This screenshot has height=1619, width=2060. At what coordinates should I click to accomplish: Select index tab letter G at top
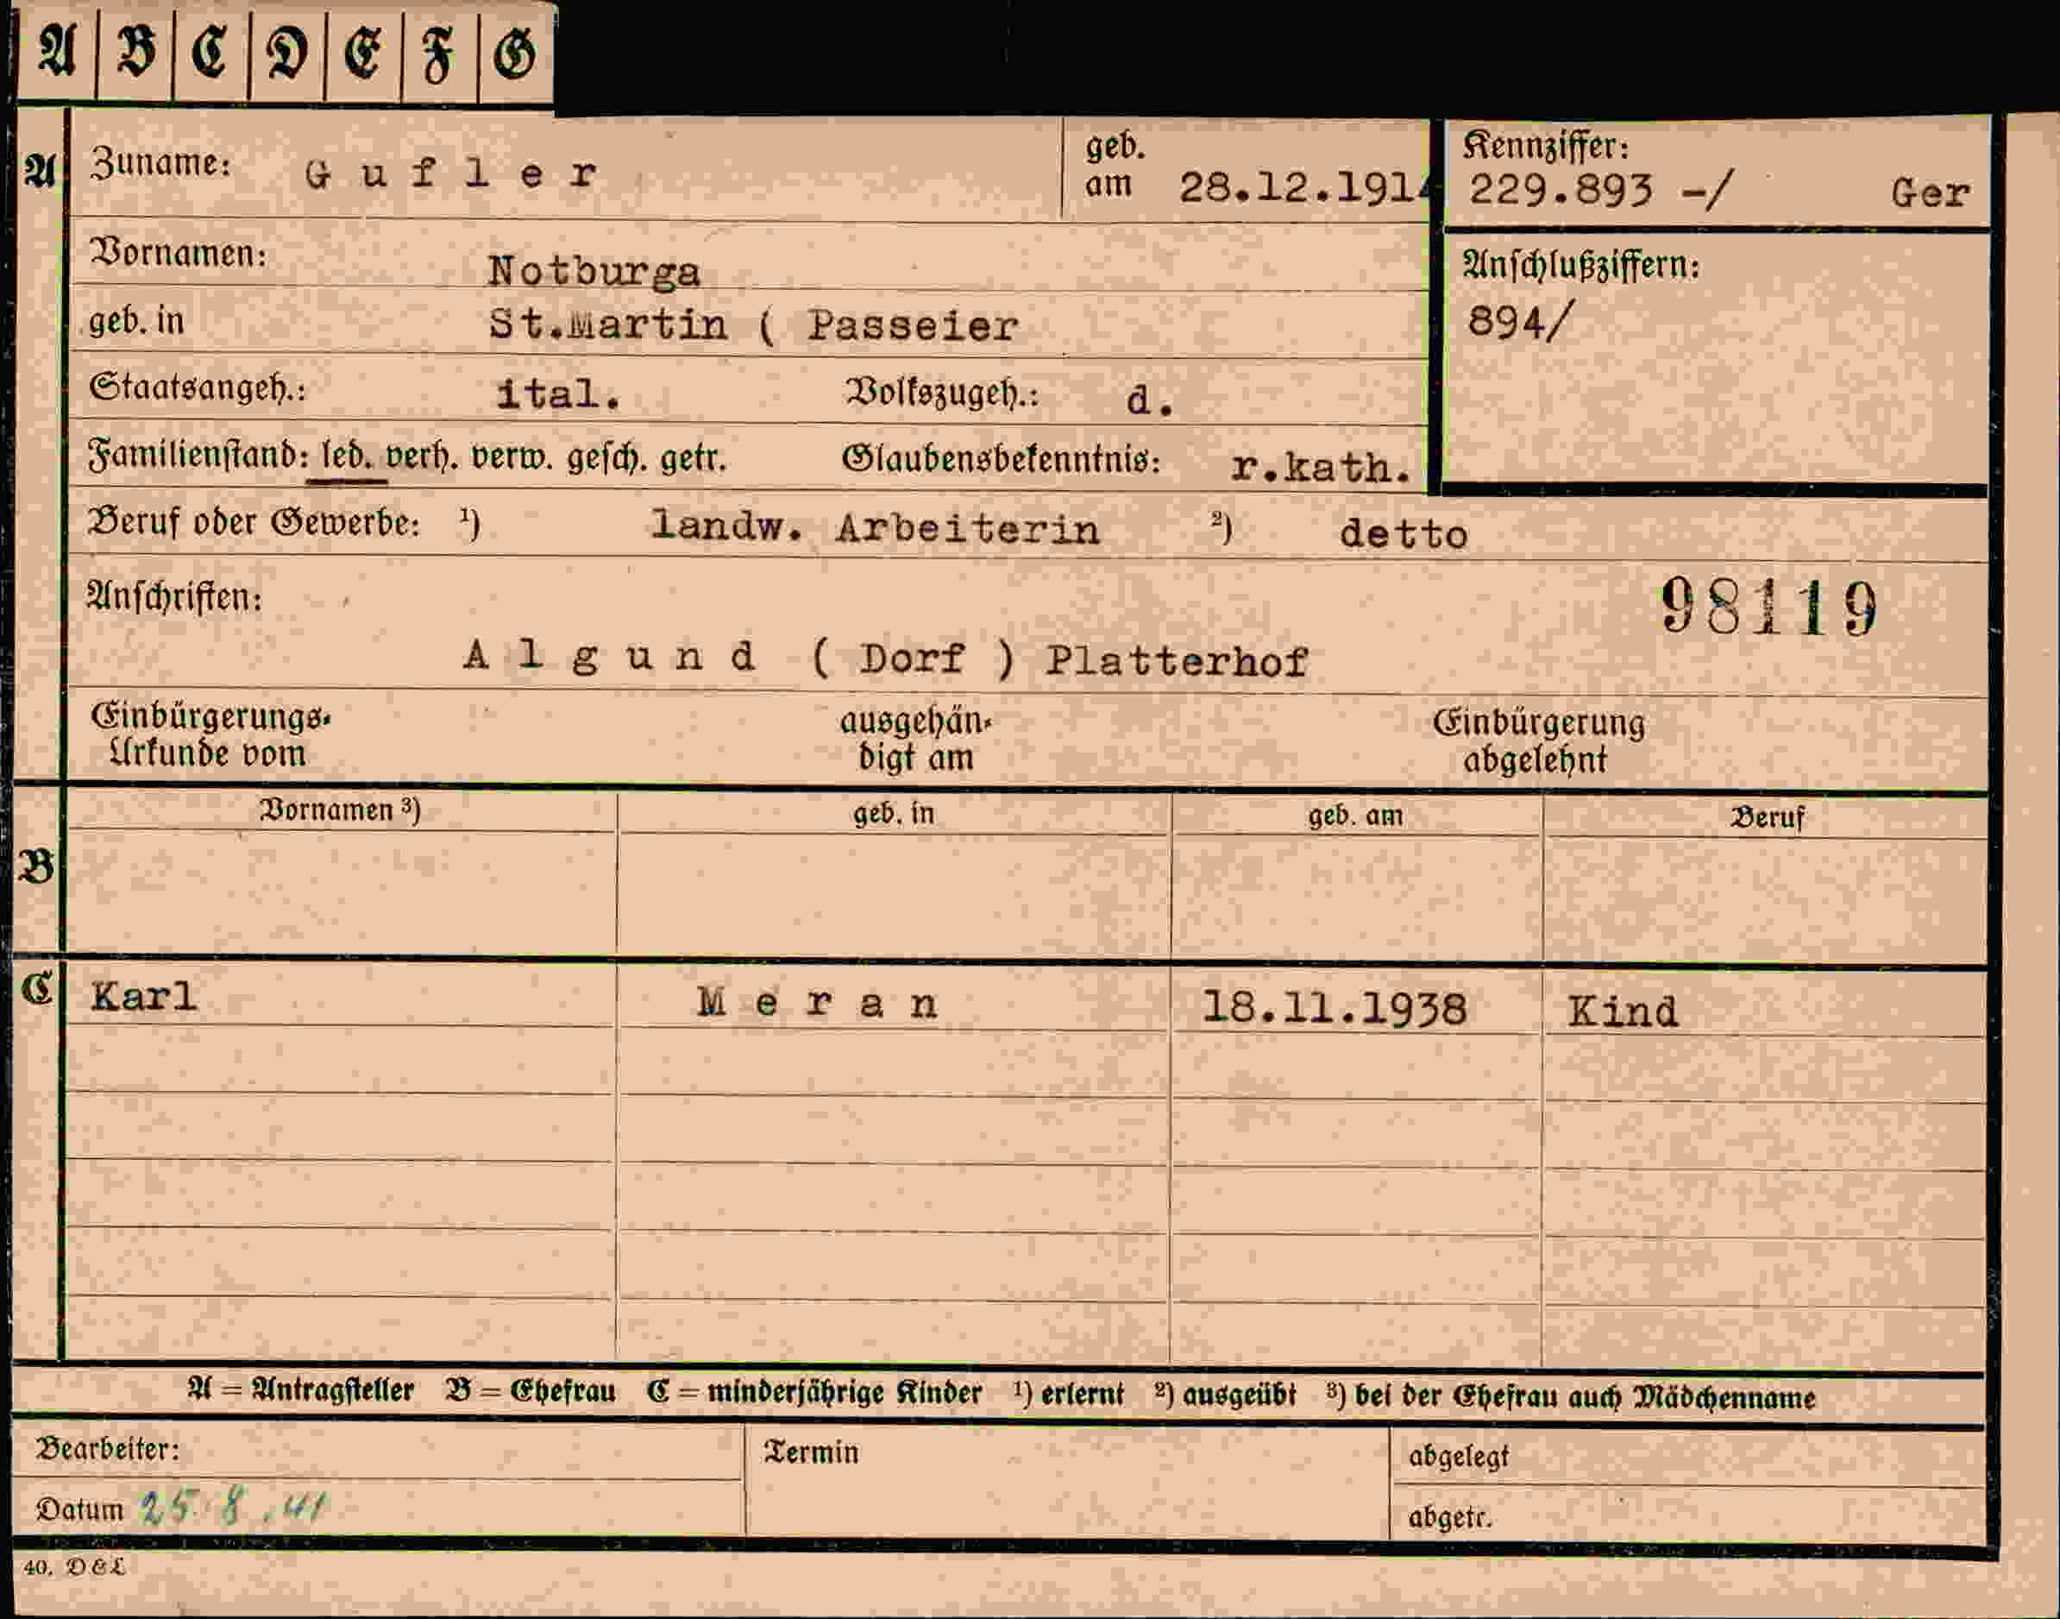516,52
